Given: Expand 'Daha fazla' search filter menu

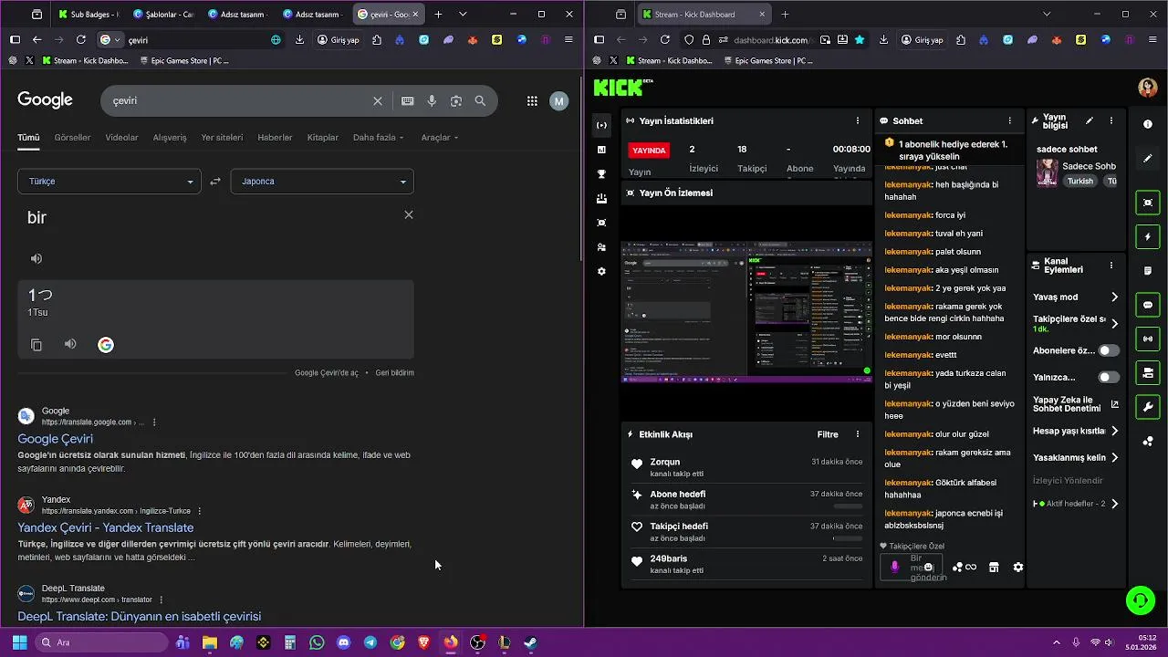Looking at the screenshot, I should 378,138.
